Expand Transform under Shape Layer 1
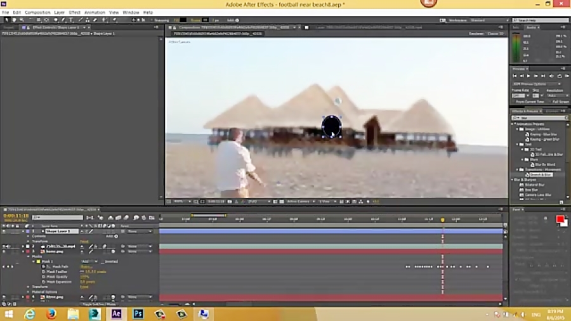This screenshot has width=571, height=321. pos(28,241)
